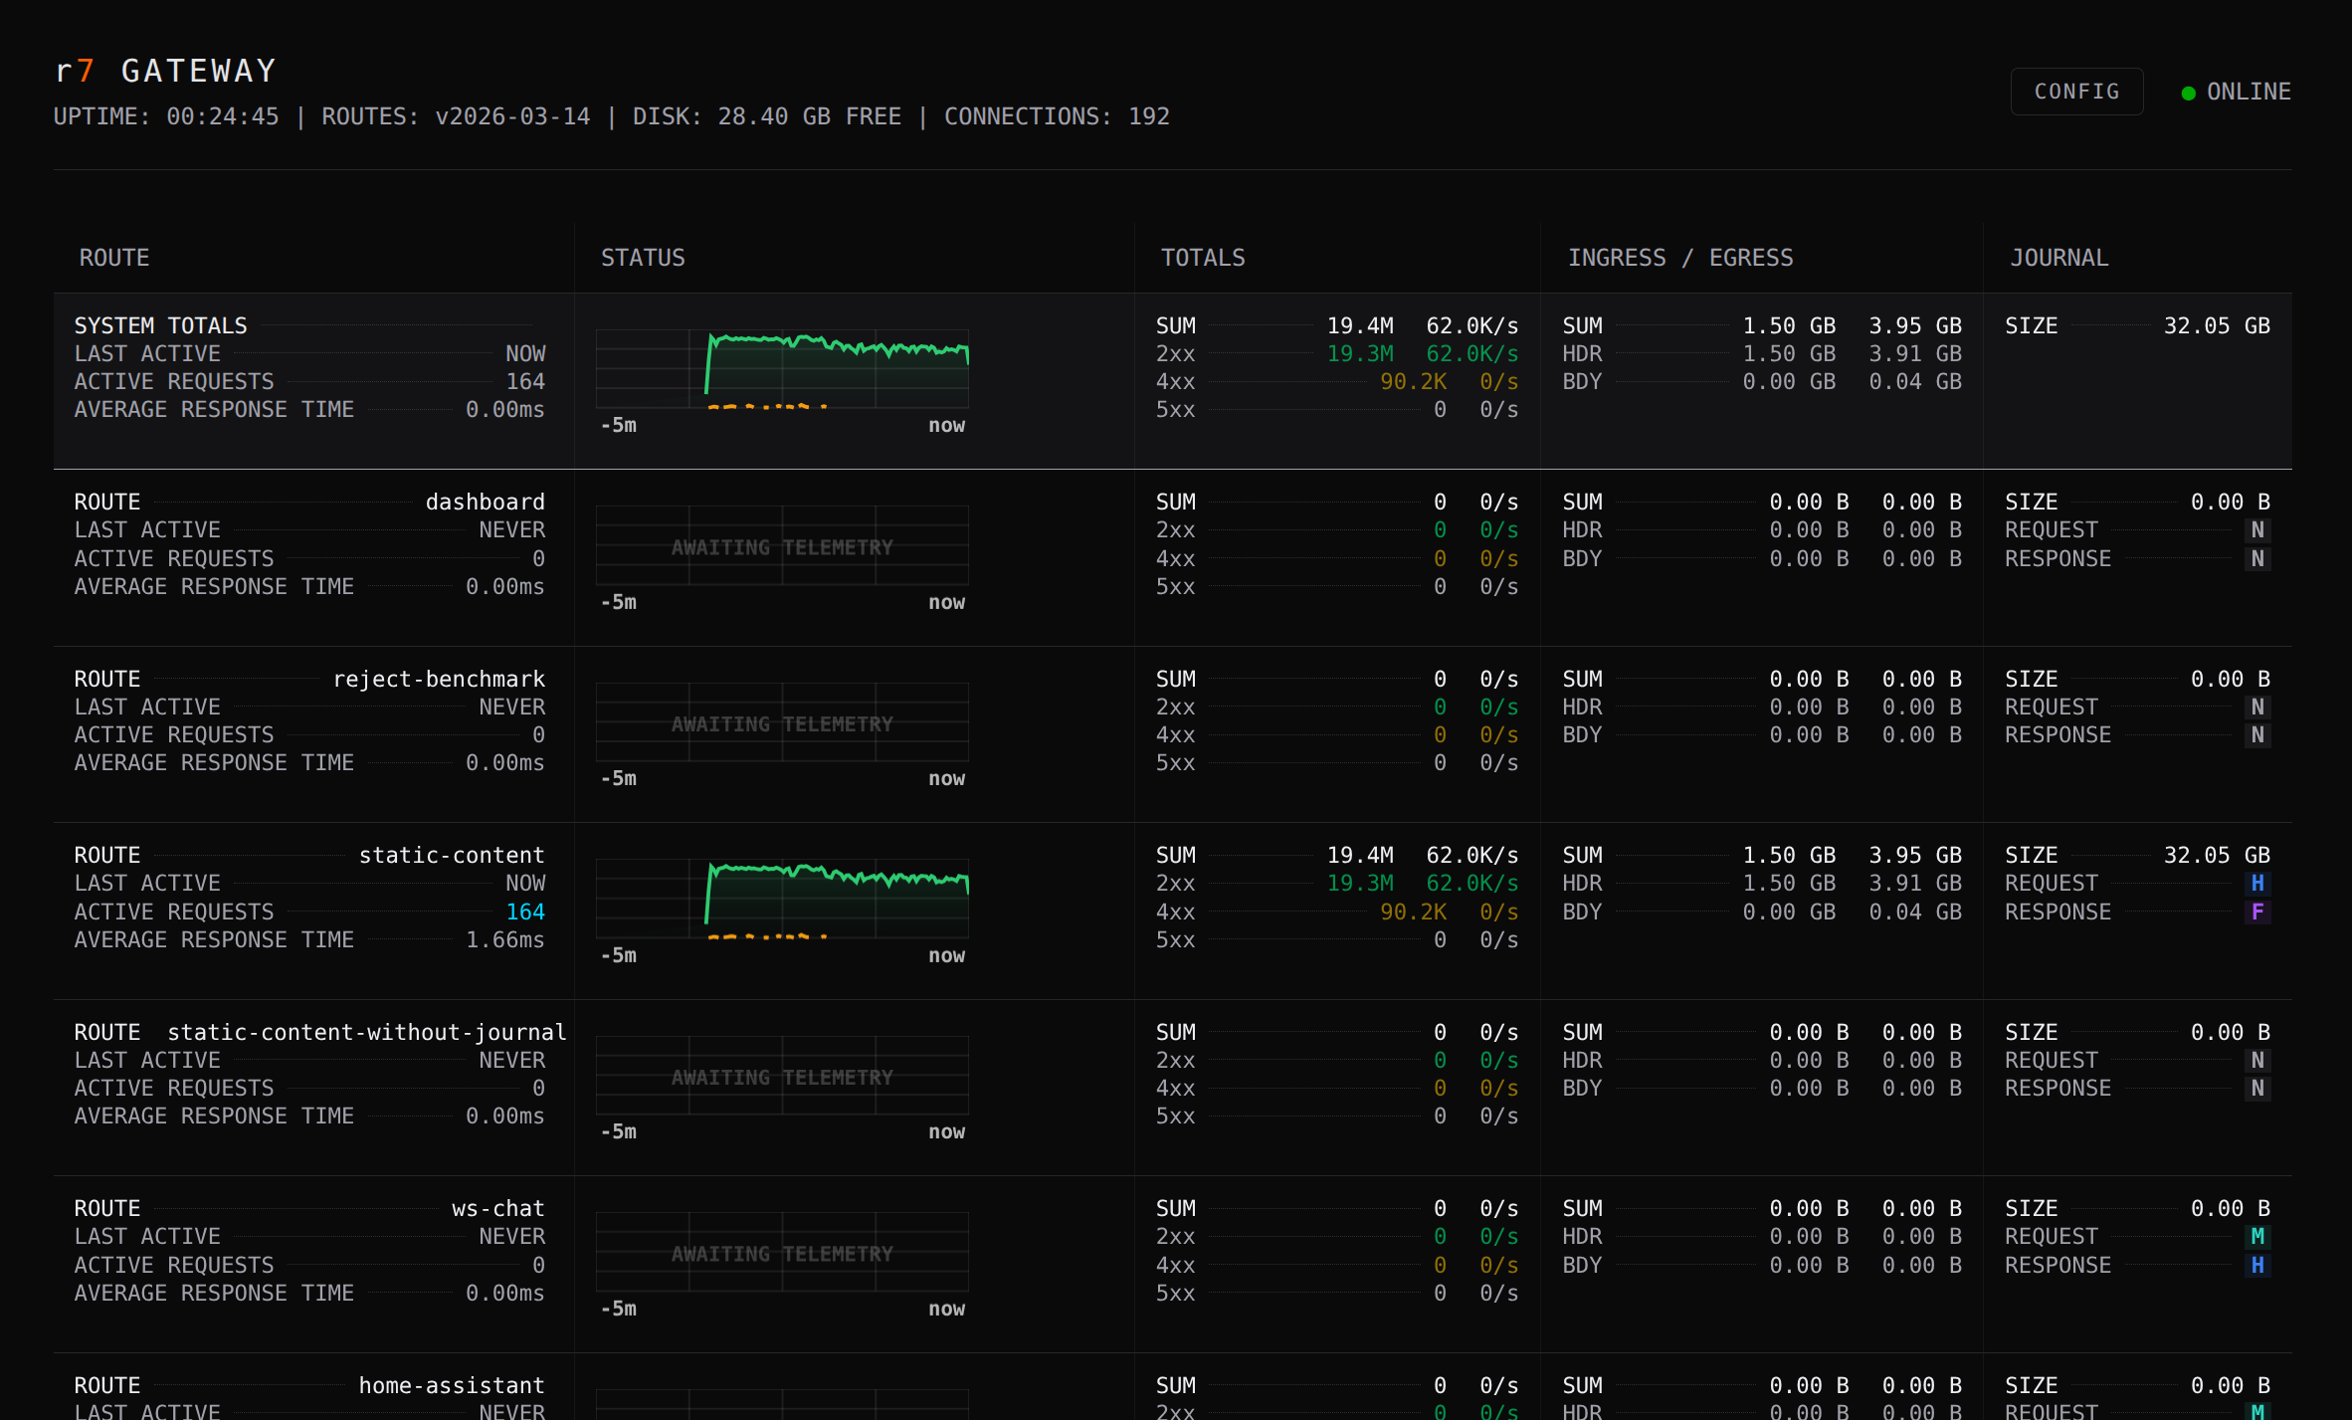Click 0.04 GB egress BDY for static-content
The width and height of the screenshot is (2352, 1420).
coord(1915,913)
